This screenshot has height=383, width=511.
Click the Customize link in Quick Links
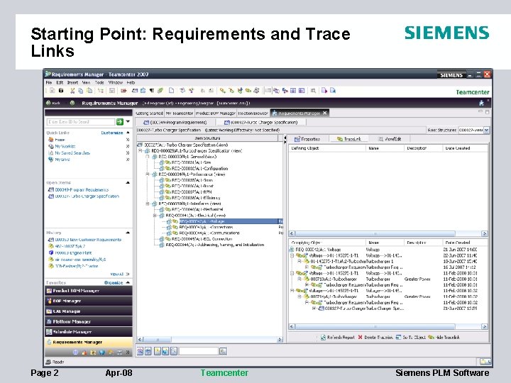pos(112,133)
